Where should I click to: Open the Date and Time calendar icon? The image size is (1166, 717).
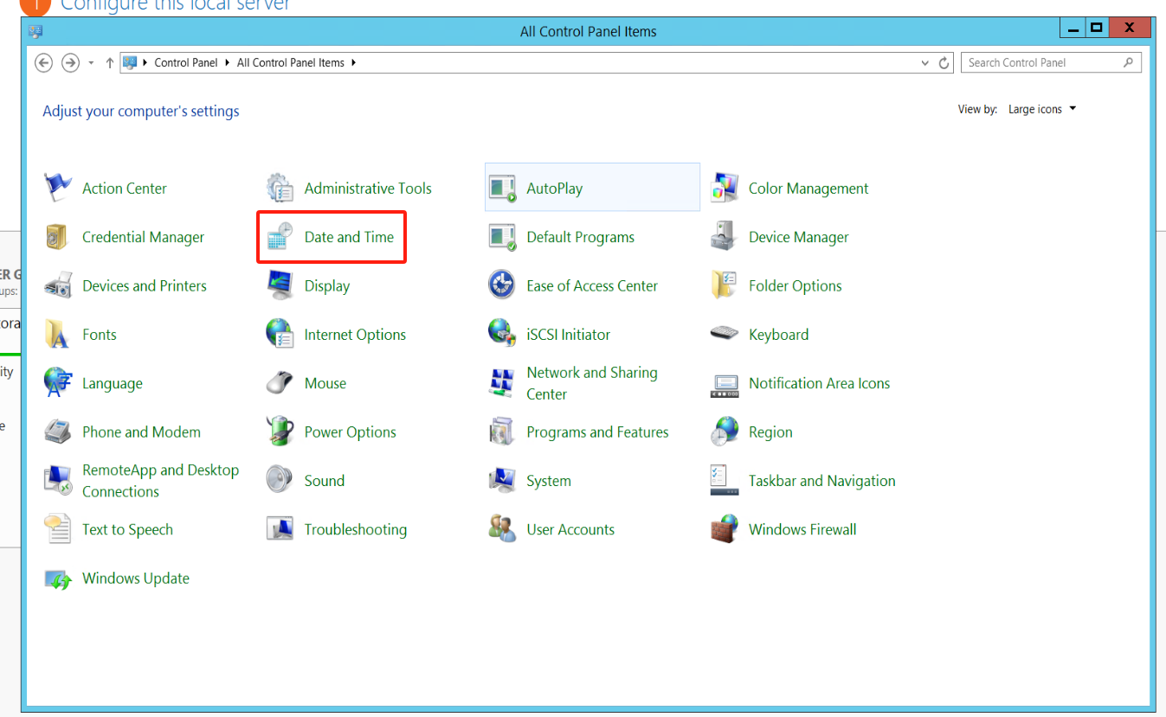[280, 237]
